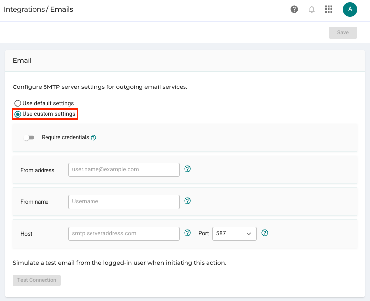Open the notifications bell
Screen dimensions: 370x301
click(312, 9)
